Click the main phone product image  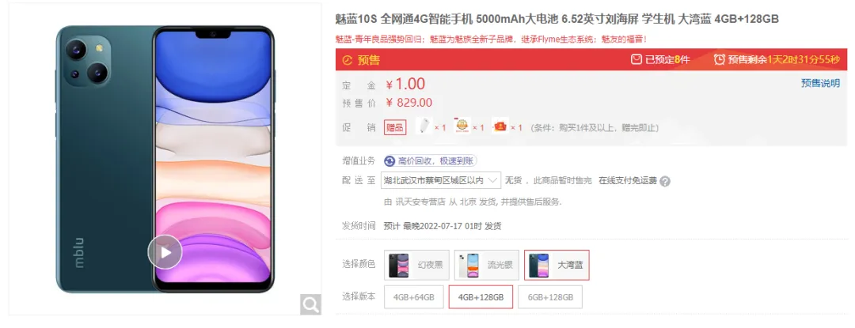tap(165, 159)
